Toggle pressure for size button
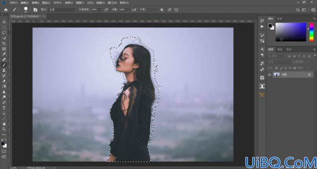 (170, 10)
